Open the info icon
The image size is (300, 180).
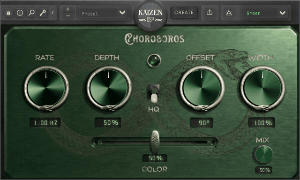pyautogui.click(x=20, y=13)
